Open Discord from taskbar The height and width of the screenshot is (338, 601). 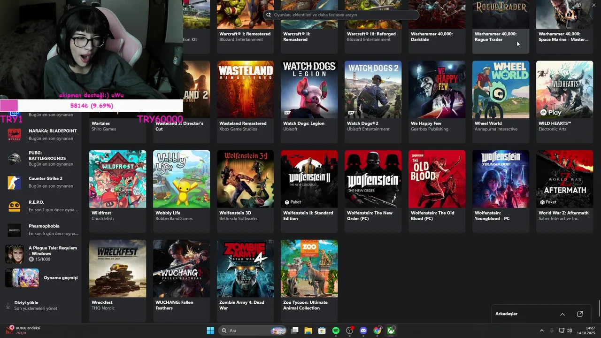[363, 330]
